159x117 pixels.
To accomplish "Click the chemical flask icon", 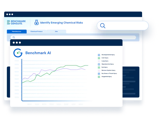I will (36, 22).
